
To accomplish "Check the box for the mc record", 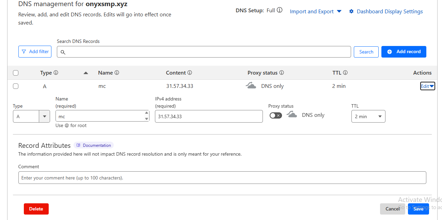I will [x=16, y=86].
